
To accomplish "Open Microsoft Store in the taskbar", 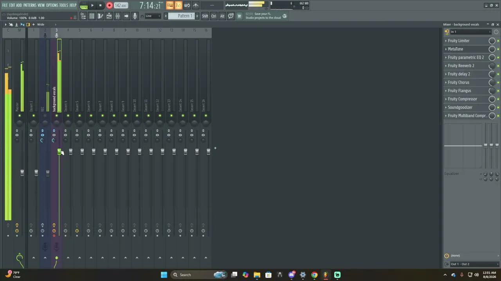I will pyautogui.click(x=269, y=275).
